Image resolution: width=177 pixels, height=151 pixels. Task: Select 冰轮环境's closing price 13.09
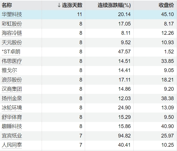coord(168,108)
